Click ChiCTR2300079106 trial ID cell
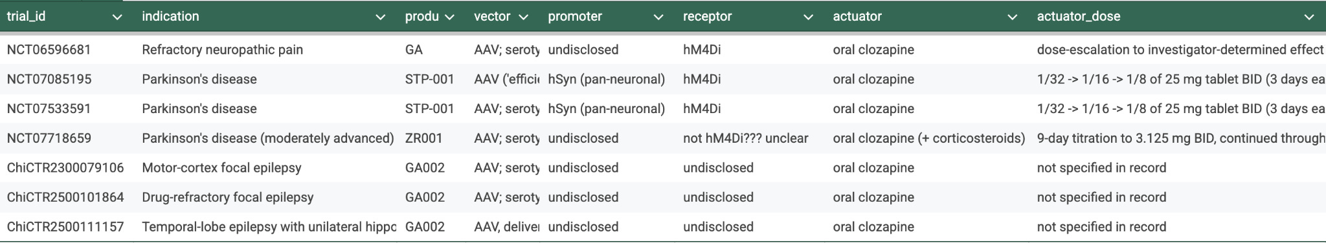The height and width of the screenshot is (243, 1326). [x=66, y=168]
